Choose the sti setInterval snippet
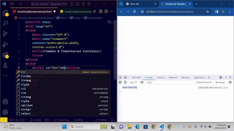 63,89
